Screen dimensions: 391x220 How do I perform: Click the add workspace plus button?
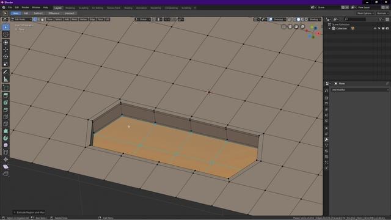(195, 8)
